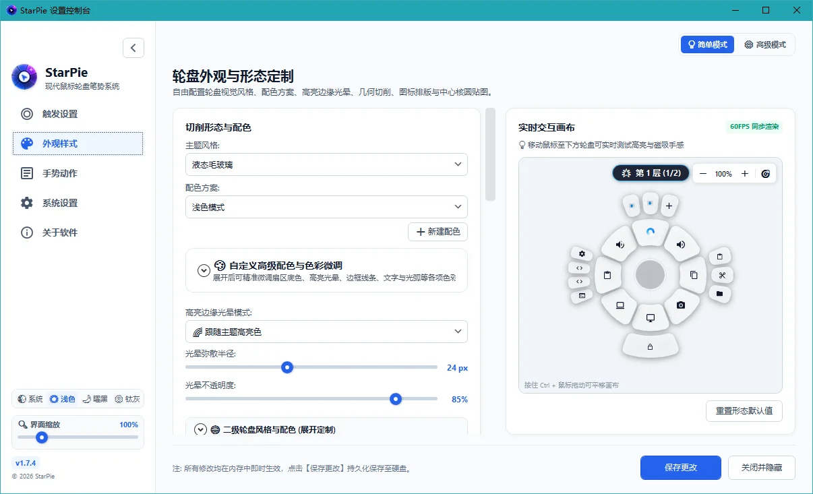
Task: Click the lock segment below the wheel
Action: [x=650, y=346]
